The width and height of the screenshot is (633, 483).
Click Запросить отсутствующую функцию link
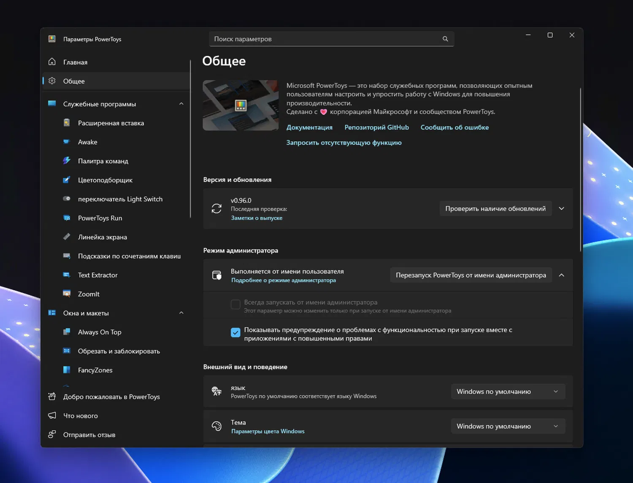tap(344, 143)
